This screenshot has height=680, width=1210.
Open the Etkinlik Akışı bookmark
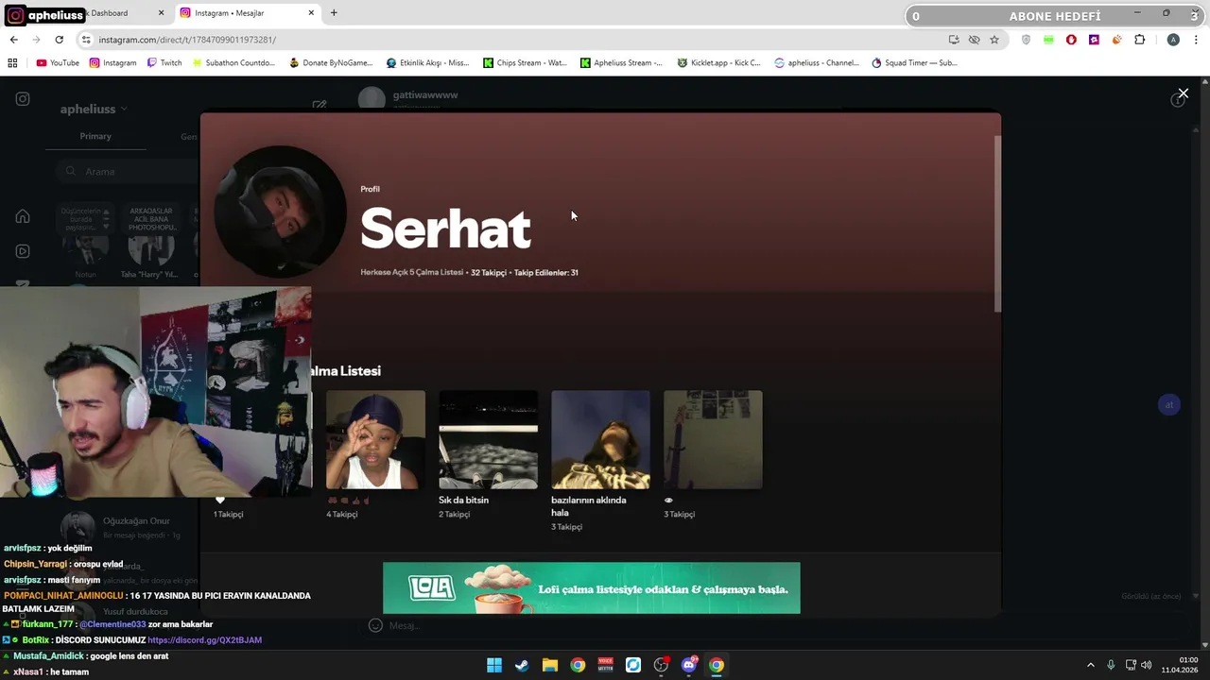click(427, 63)
